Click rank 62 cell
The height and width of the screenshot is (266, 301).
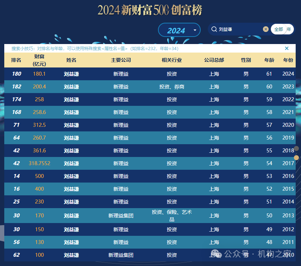[x=16, y=255]
